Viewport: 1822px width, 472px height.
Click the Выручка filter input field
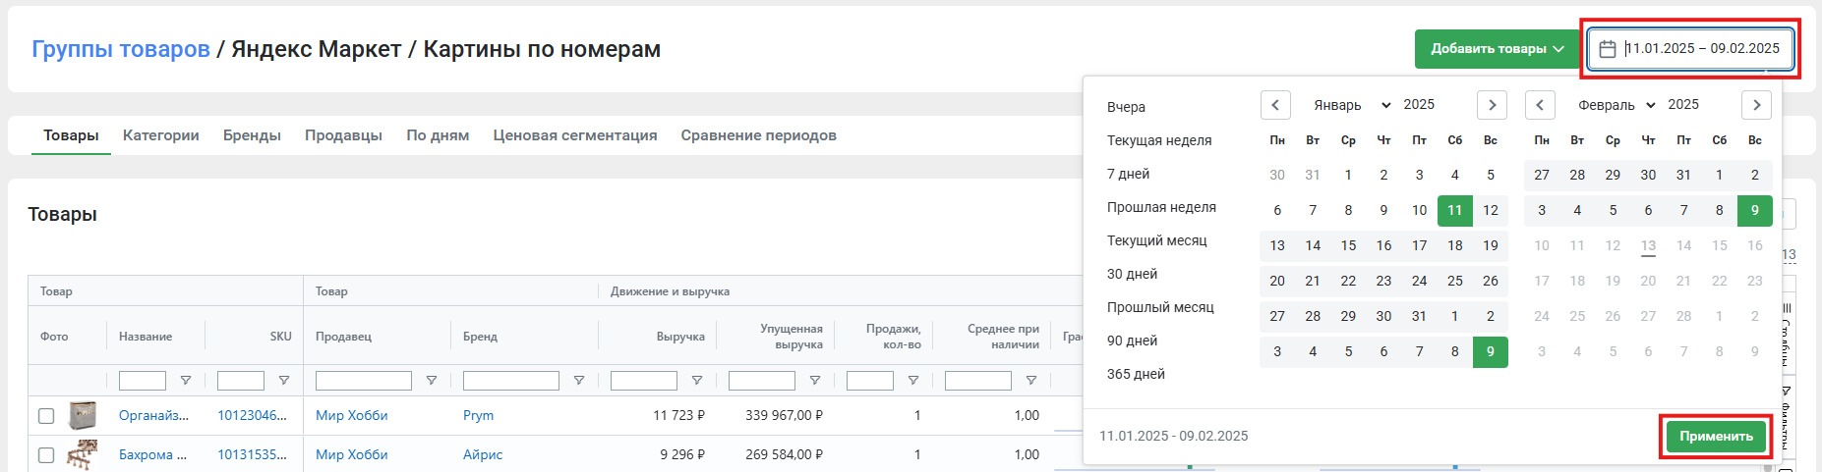coord(644,381)
